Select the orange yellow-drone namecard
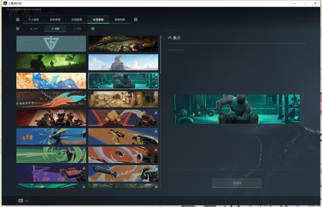The width and height of the screenshot is (322, 207). [x=123, y=137]
